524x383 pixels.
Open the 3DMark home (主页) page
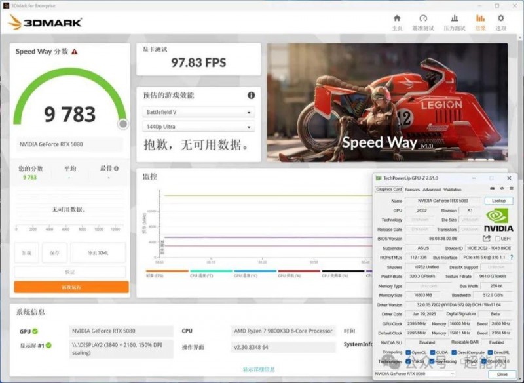397,22
